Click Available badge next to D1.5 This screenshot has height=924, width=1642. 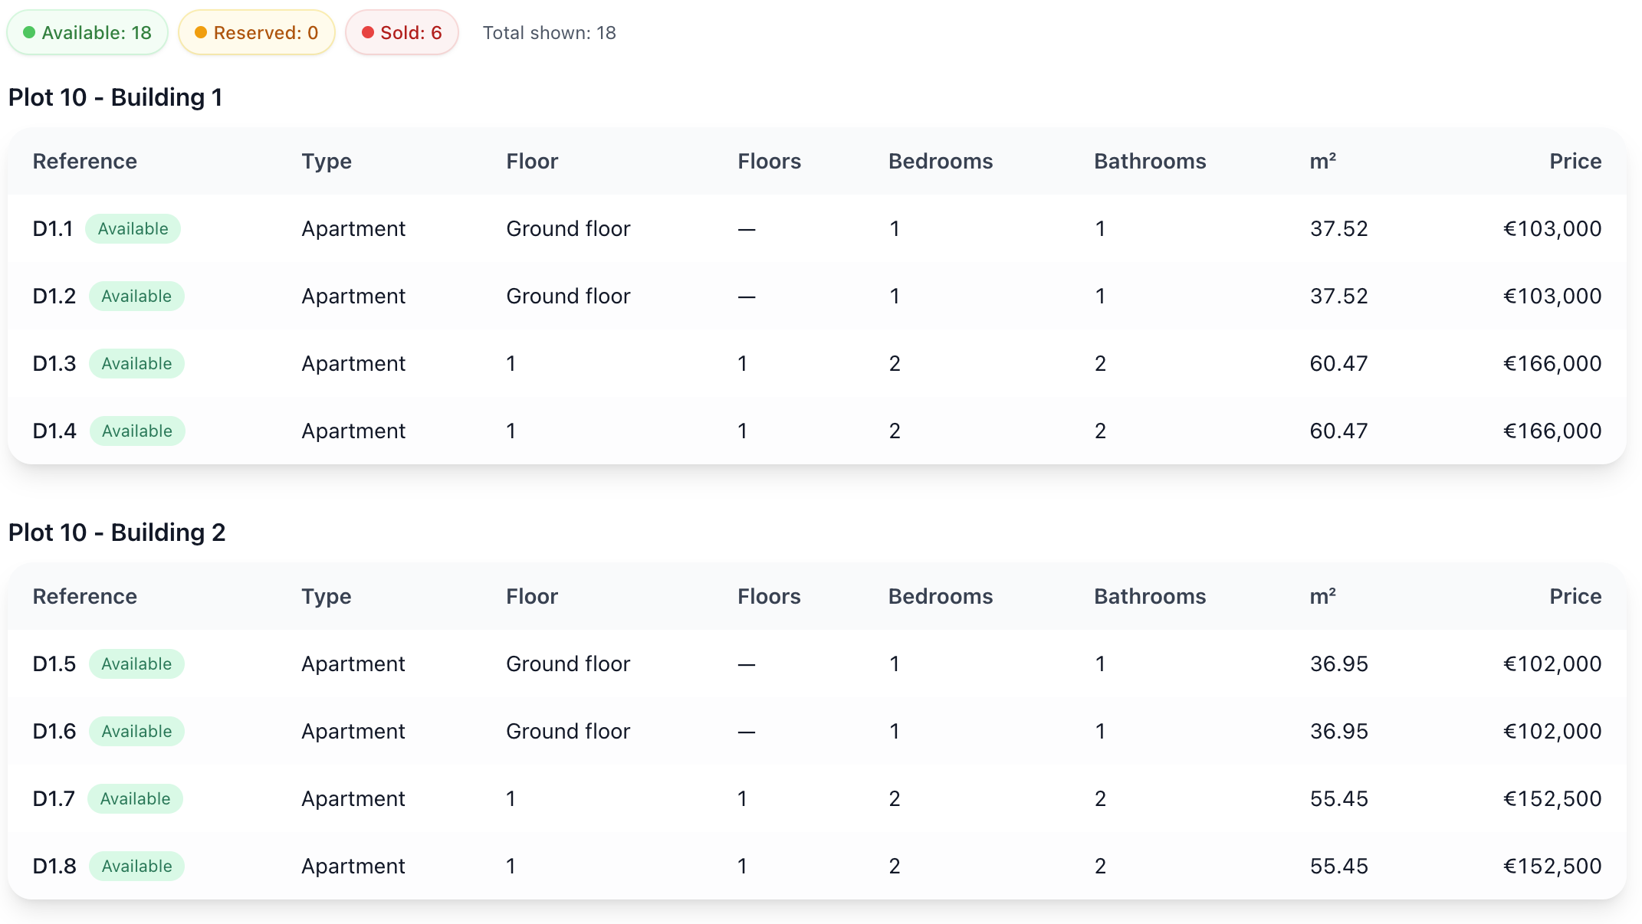pyautogui.click(x=136, y=664)
